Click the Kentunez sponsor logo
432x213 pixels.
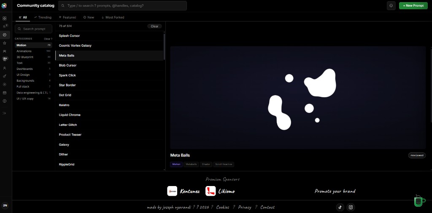172,191
